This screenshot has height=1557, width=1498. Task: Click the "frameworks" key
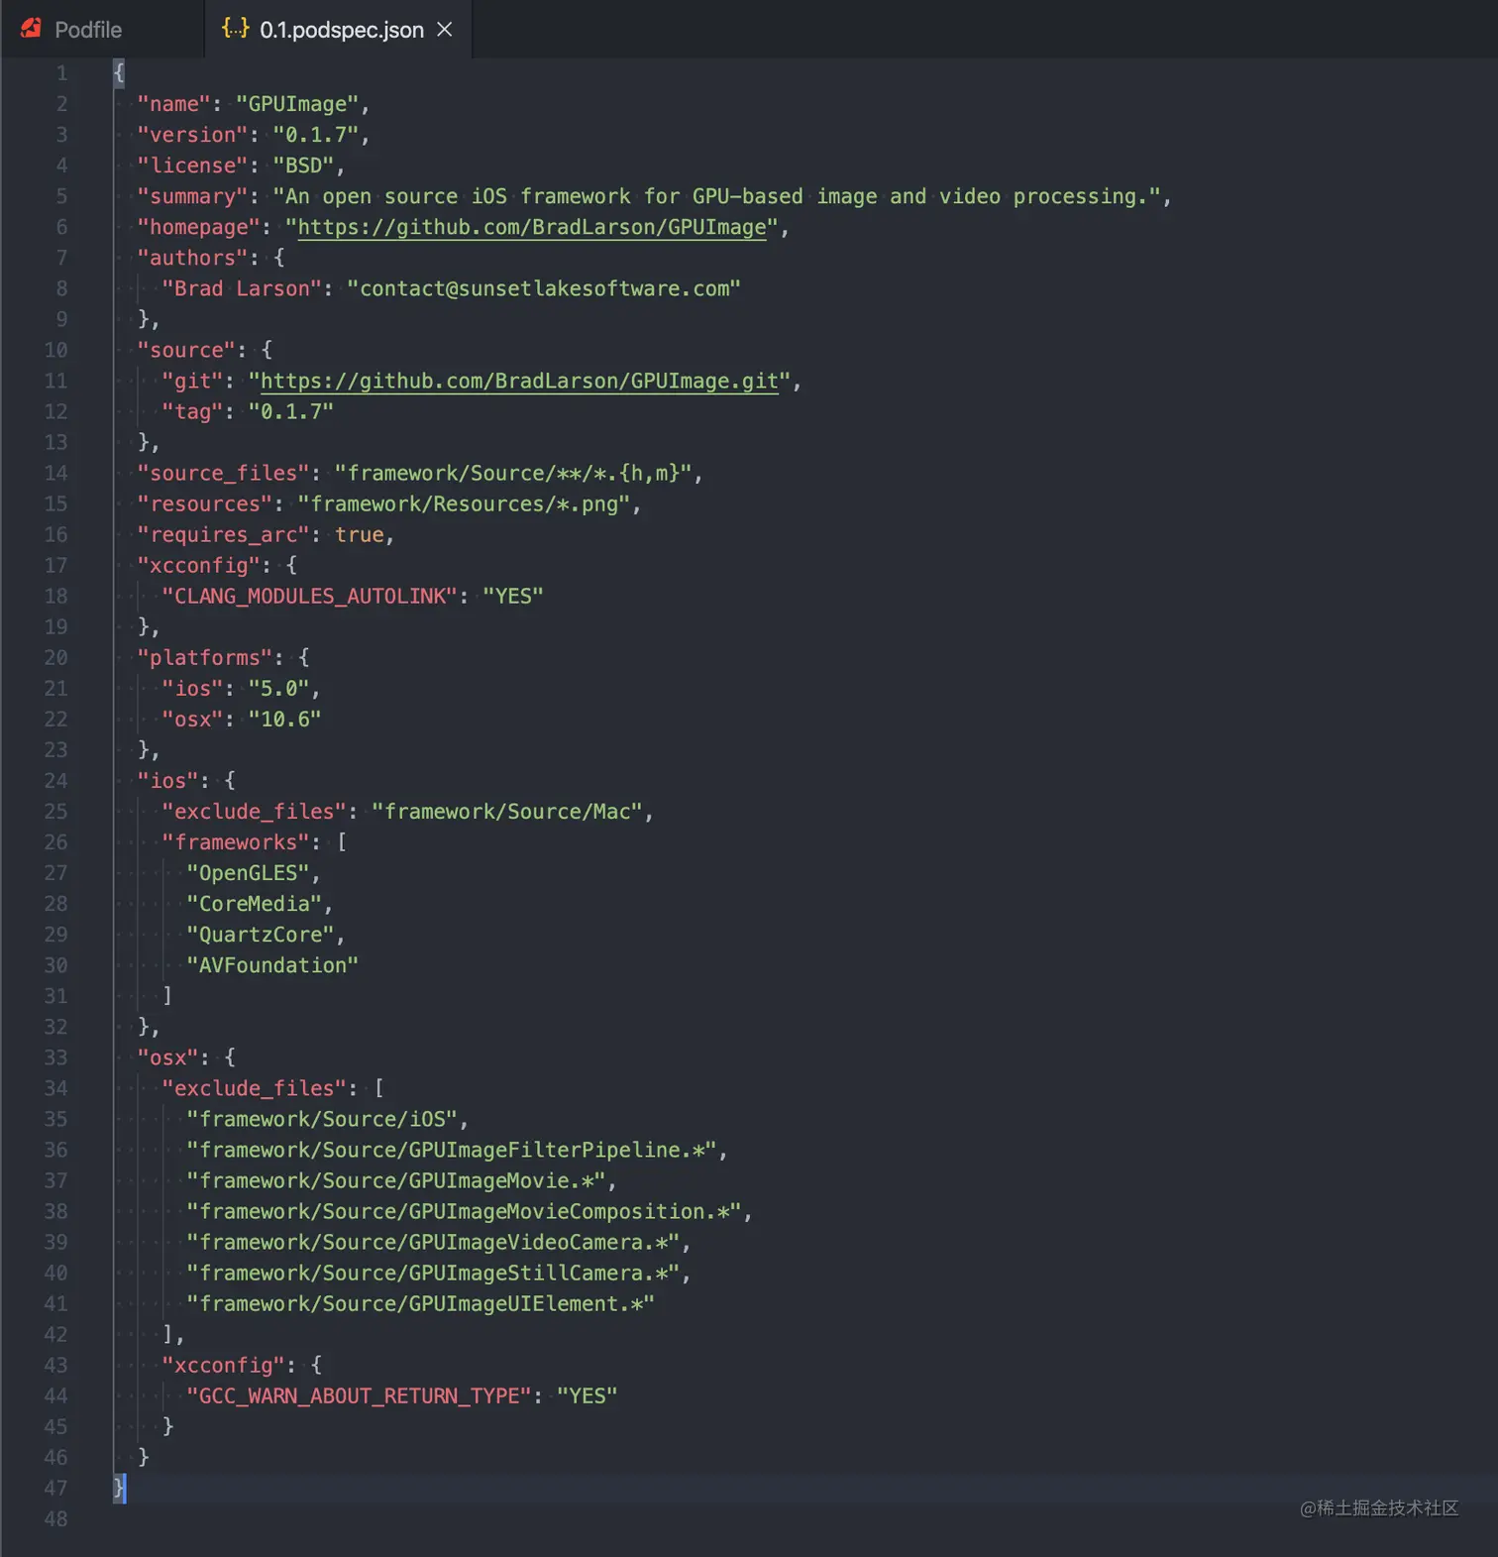(x=235, y=841)
